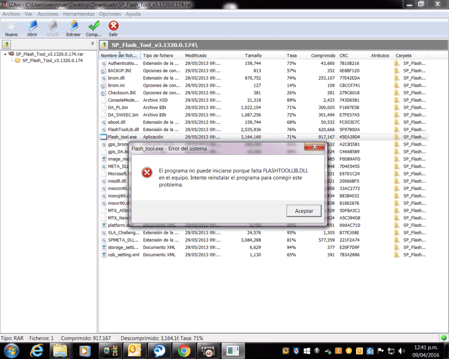Open Google Chrome from taskbar
The width and height of the screenshot is (449, 359).
point(184,351)
